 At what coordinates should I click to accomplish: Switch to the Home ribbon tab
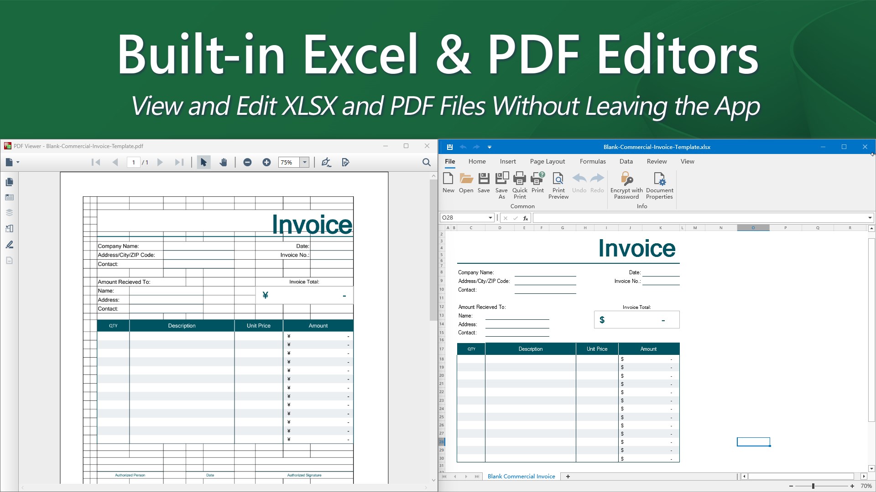(477, 161)
